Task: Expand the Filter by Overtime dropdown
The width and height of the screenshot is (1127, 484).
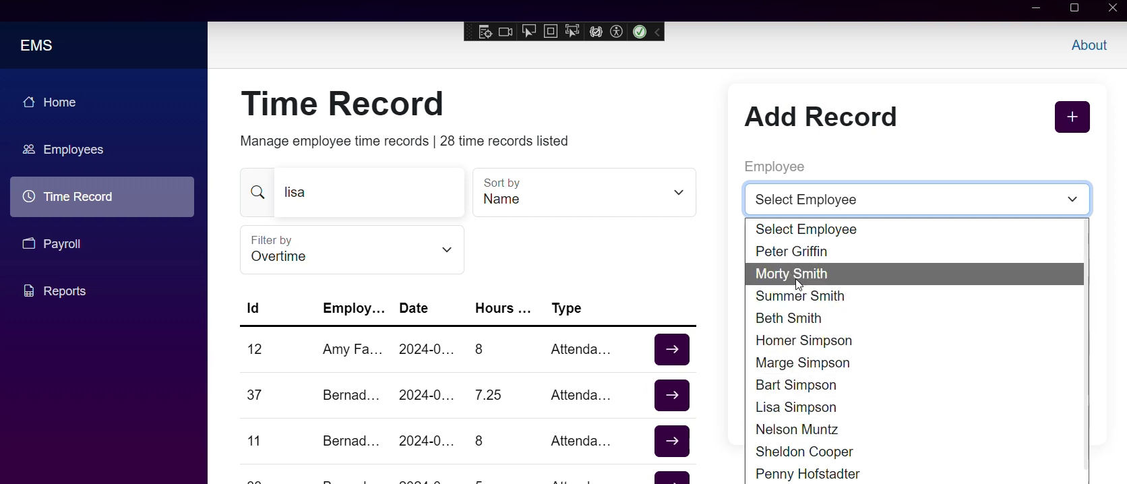Action: [352, 250]
